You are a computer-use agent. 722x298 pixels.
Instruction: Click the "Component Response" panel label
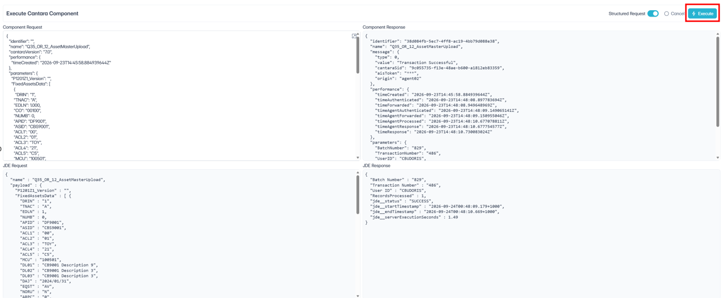click(384, 27)
